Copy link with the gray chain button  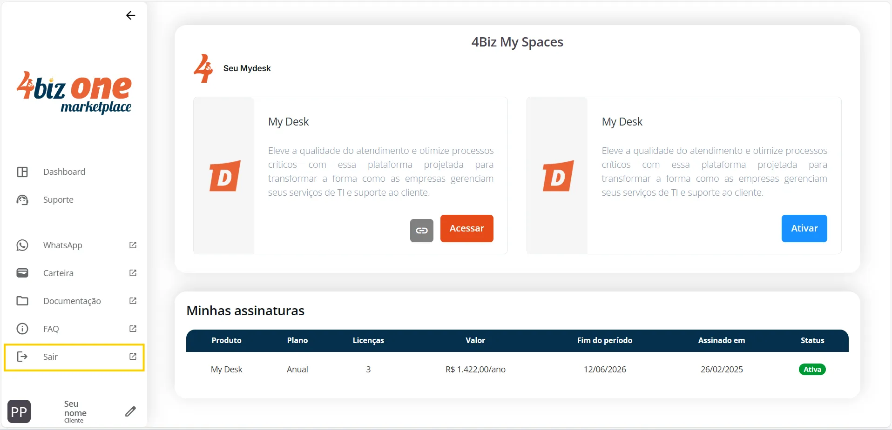[422, 231]
